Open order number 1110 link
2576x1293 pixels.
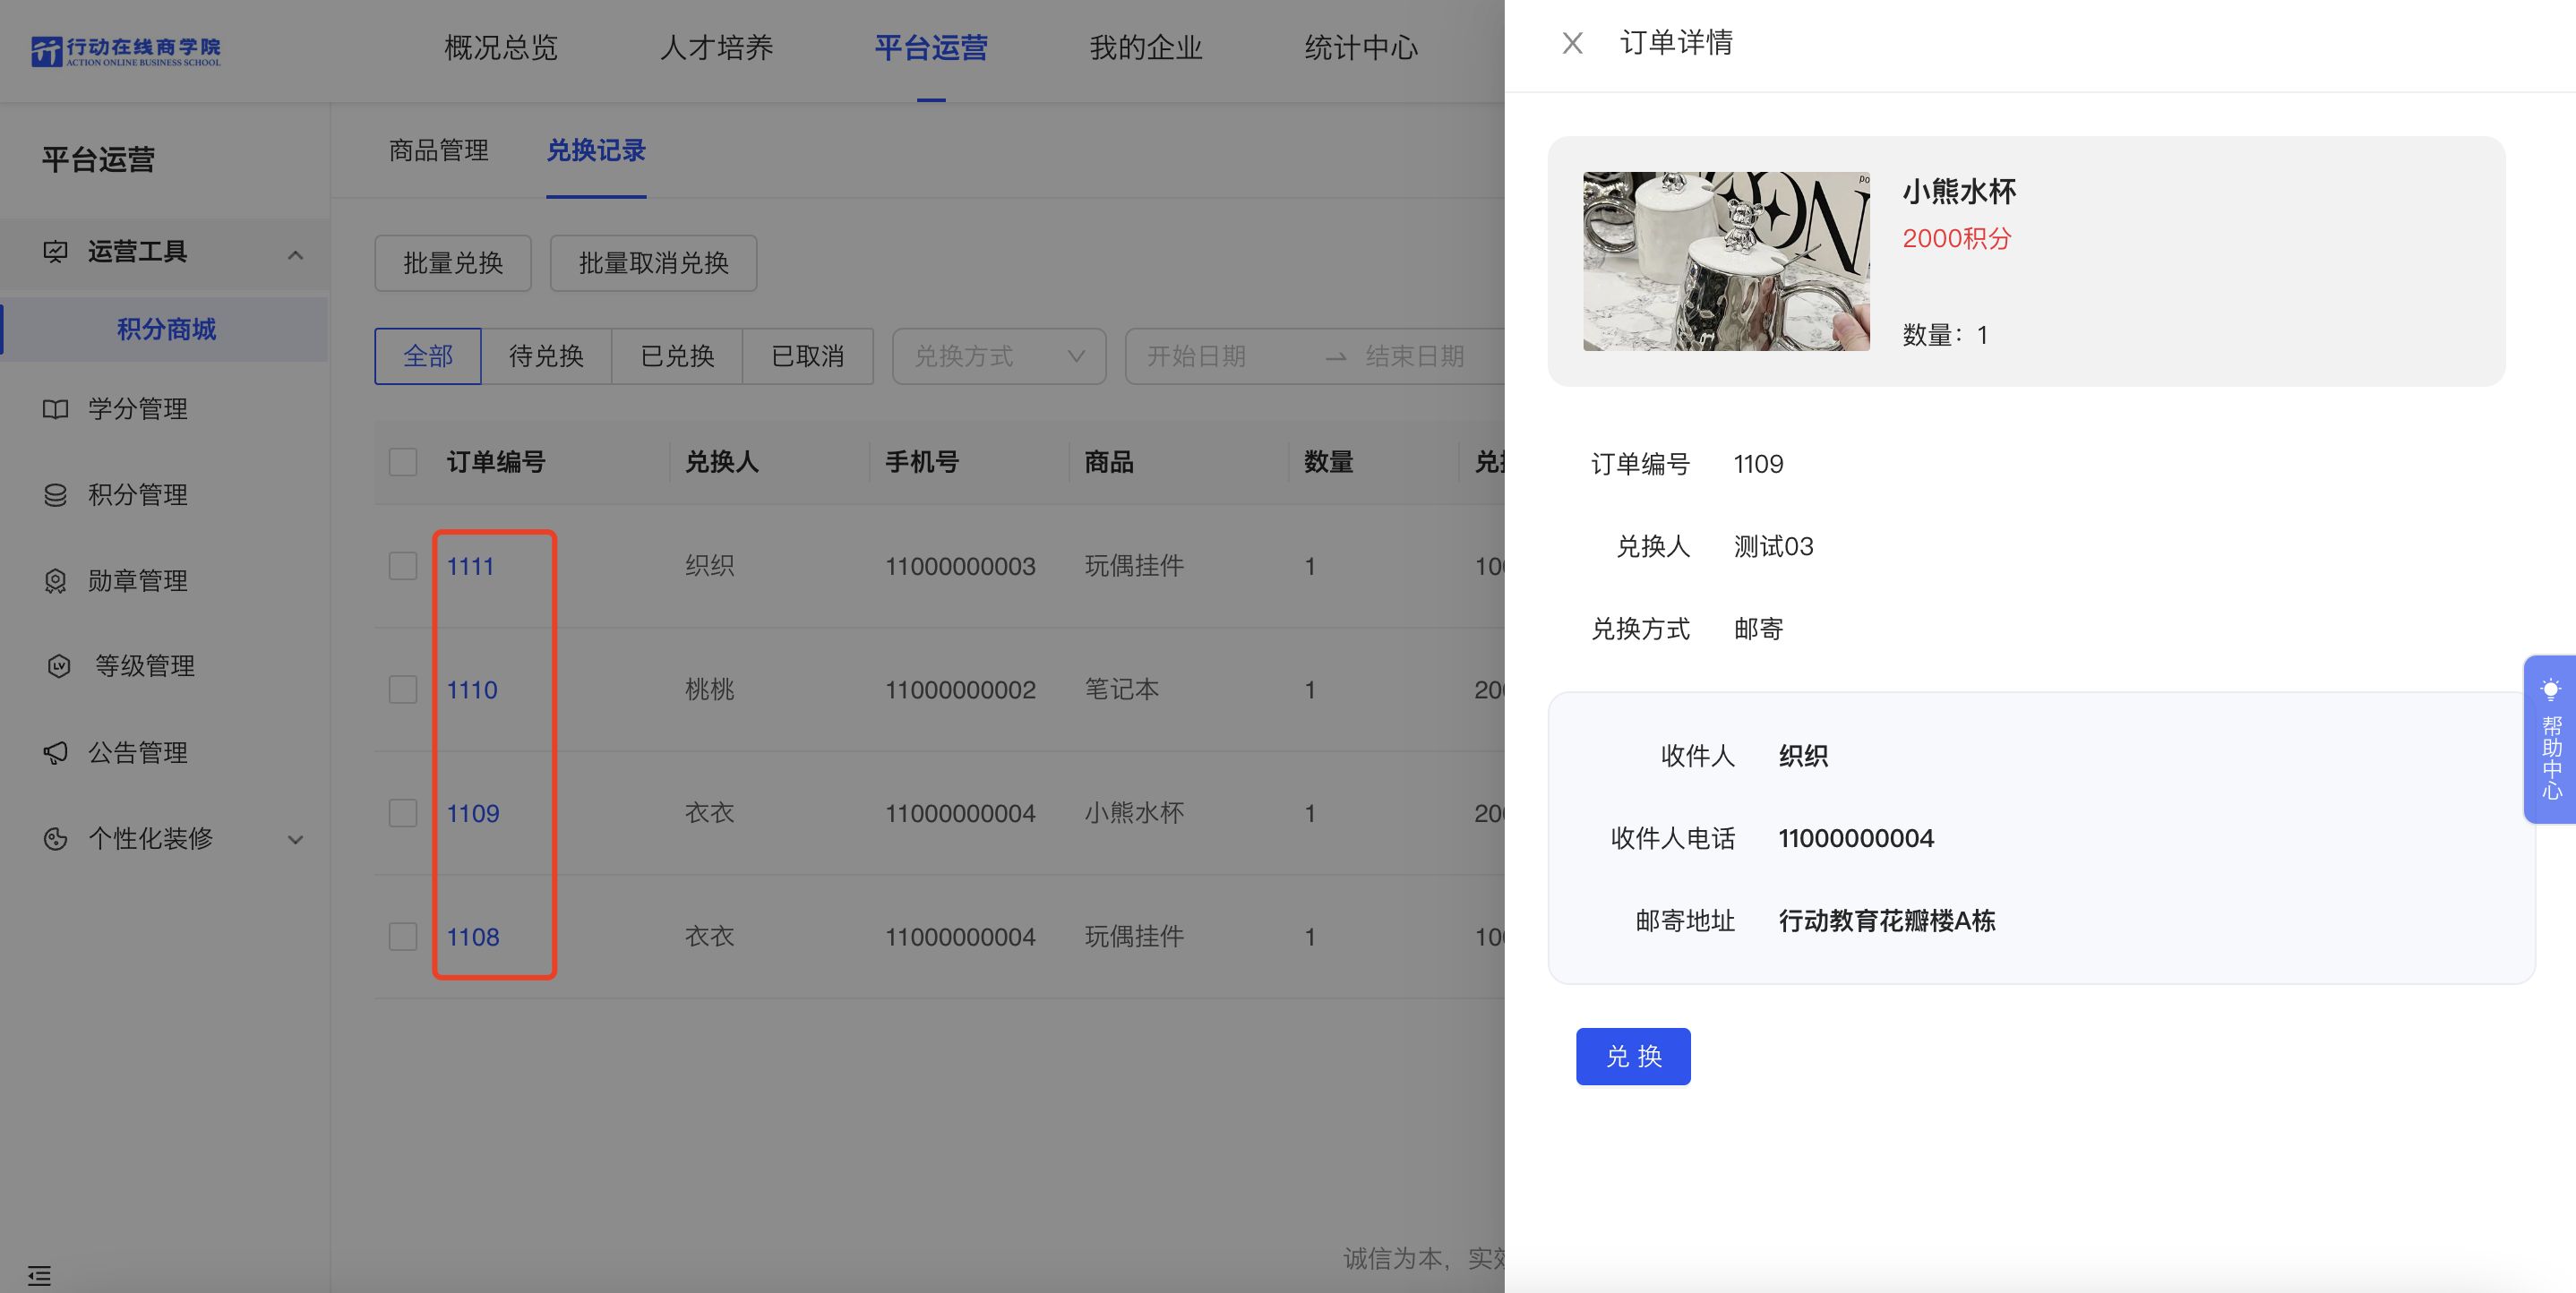472,690
